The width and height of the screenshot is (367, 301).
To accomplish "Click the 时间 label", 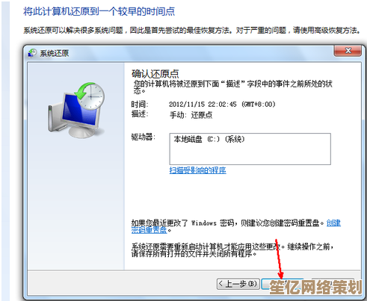I will (140, 104).
